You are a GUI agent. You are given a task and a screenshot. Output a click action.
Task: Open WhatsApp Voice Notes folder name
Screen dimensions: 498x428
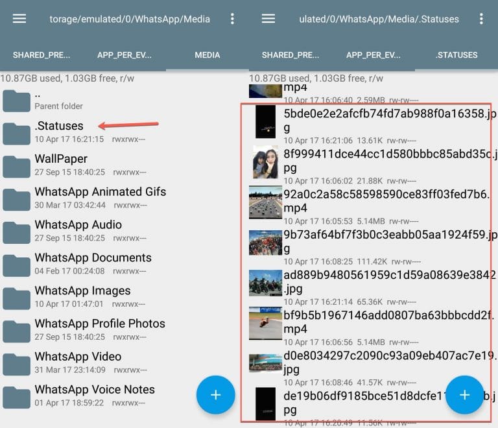95,390
